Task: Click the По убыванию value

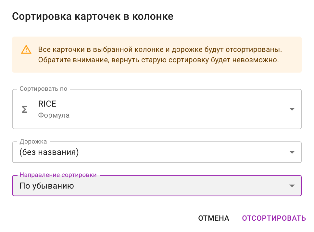Action: click(x=47, y=186)
